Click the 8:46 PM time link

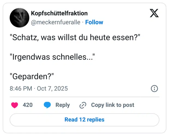pos(21,89)
